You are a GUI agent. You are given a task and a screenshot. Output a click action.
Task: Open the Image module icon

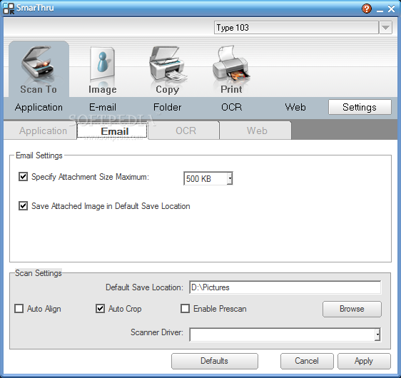click(x=102, y=69)
